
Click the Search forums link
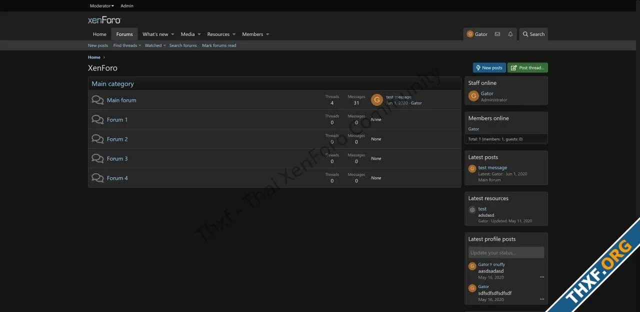[x=183, y=45]
